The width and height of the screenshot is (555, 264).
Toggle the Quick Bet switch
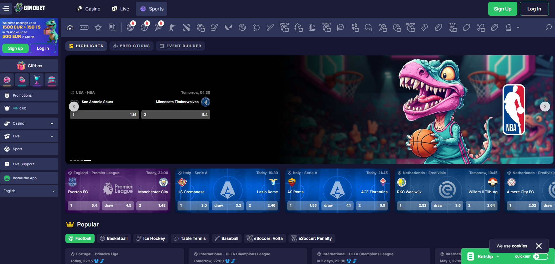tap(540, 256)
